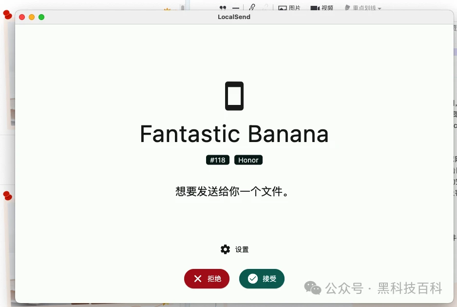Screen dimensions: 457x307
Task: Click the divider line icon in background toolbar
Action: [236, 8]
